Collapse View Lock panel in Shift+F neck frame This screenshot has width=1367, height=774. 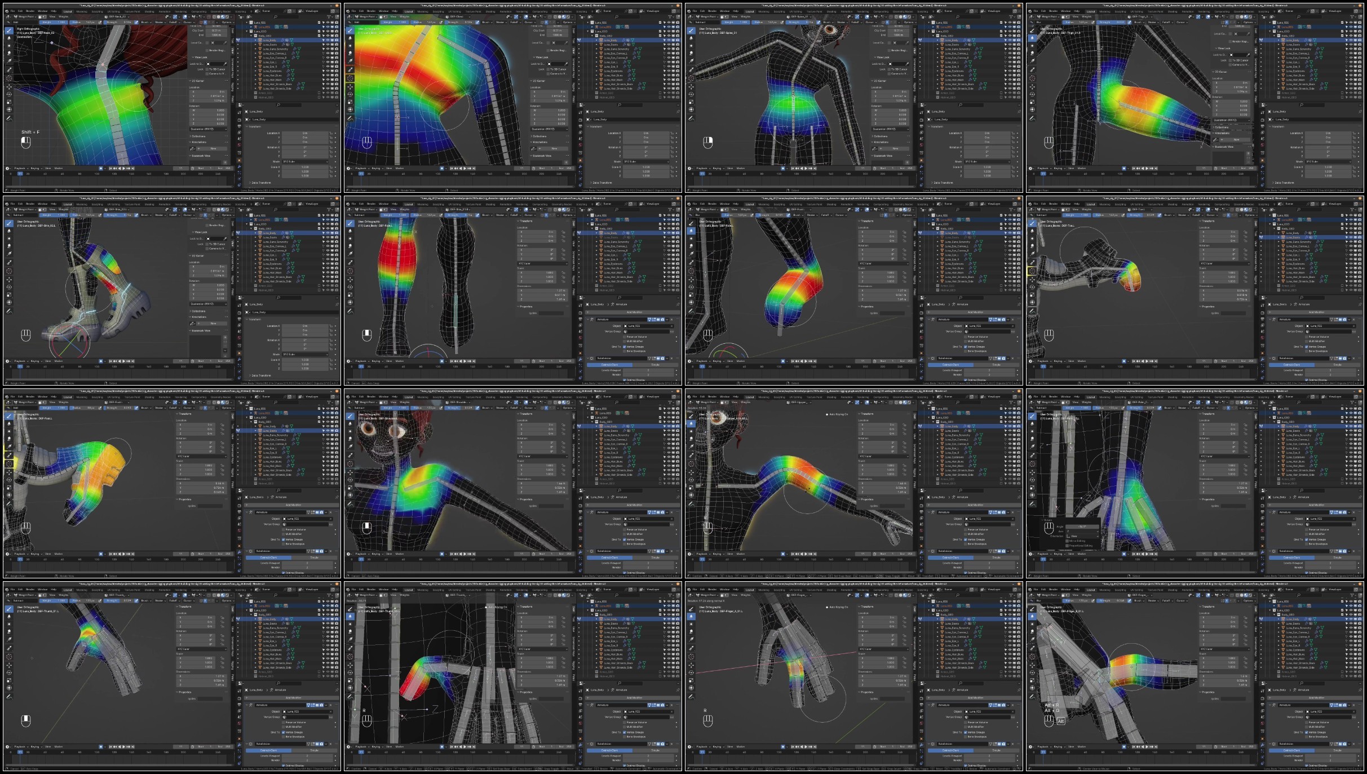point(200,57)
